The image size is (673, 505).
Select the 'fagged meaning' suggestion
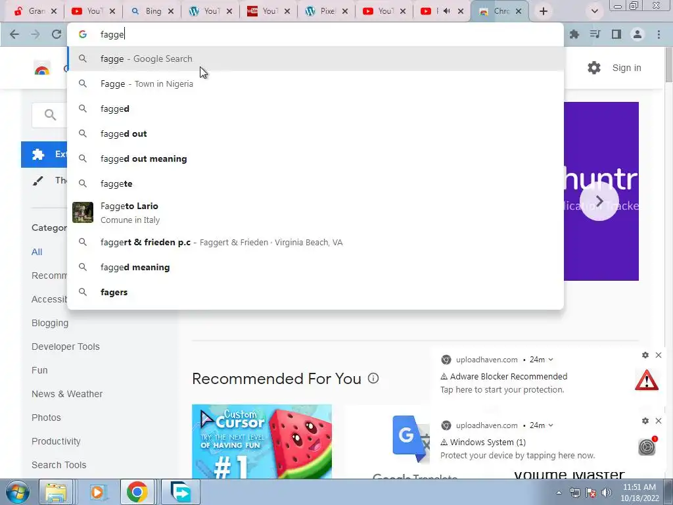315,267
